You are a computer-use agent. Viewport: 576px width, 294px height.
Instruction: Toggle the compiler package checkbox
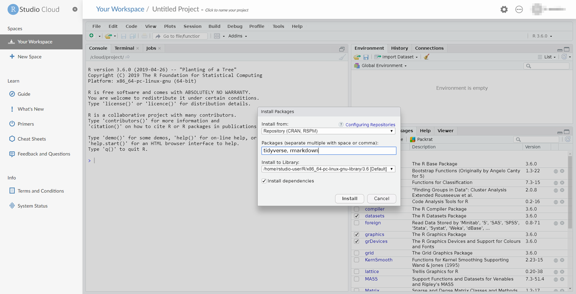pyautogui.click(x=356, y=209)
